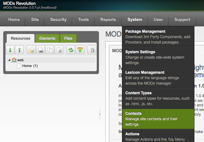Click the System menu header

(135, 19)
